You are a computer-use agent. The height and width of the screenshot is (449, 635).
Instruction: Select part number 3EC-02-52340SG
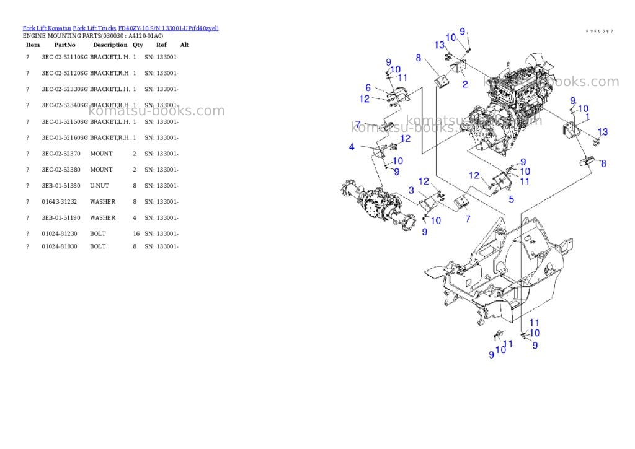click(64, 105)
